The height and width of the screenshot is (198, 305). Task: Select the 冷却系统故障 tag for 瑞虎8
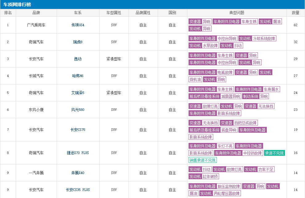tap(264, 38)
